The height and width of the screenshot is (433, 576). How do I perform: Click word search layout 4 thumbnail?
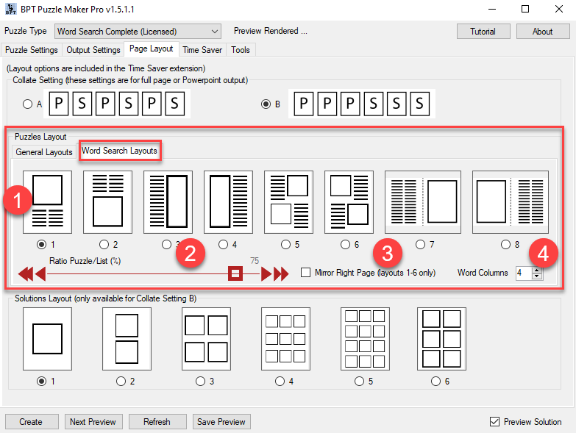pos(228,201)
